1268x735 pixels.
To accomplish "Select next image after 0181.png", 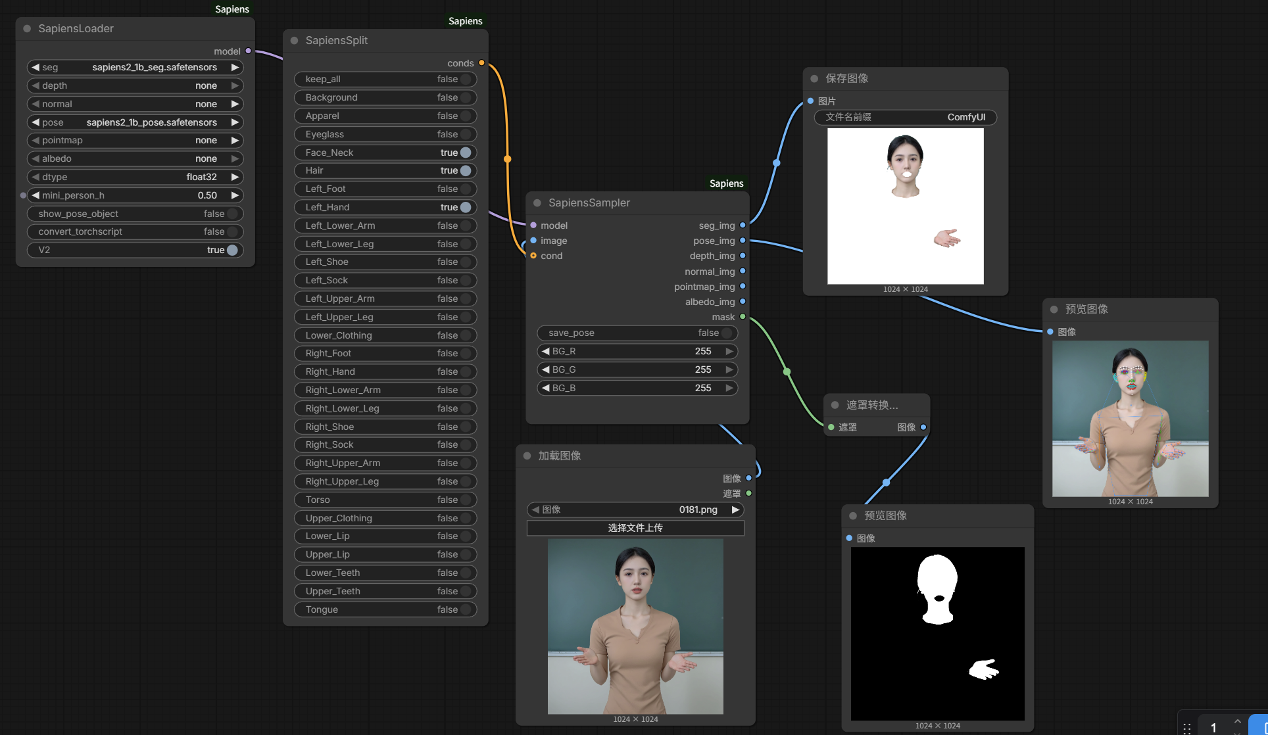I will 736,510.
